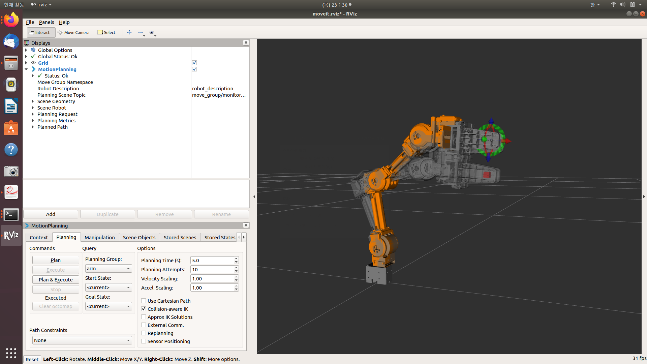The height and width of the screenshot is (364, 647).
Task: Expand the Planned Path tree item
Action: coord(33,127)
